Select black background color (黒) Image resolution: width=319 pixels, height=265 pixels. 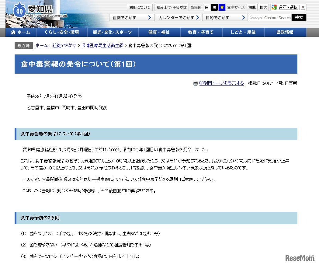pyautogui.click(x=214, y=8)
